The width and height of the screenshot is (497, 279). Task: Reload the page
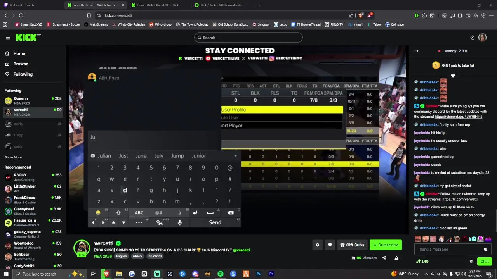[x=21, y=15]
